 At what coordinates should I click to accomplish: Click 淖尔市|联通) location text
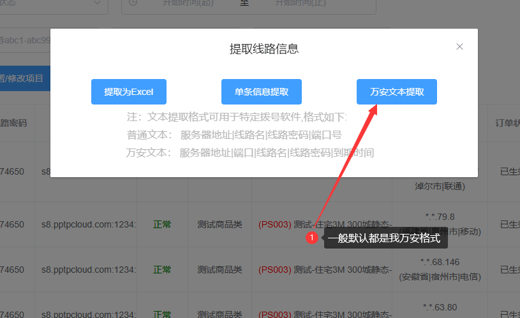[x=440, y=186]
